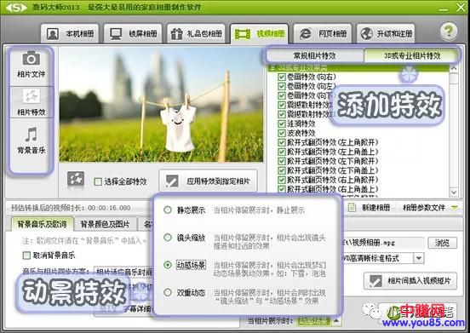Open the 背景音乐 music note icon
The height and width of the screenshot is (333, 470).
point(32,135)
